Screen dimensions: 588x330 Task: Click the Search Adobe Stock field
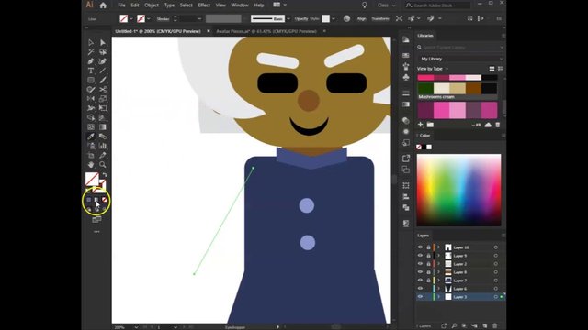tap(437, 5)
